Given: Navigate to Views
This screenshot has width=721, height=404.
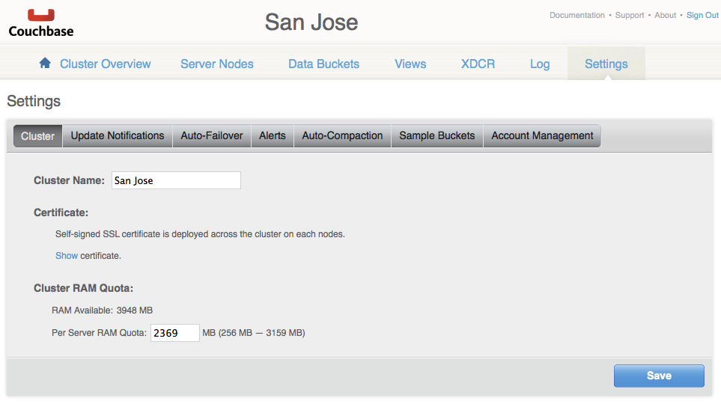Looking at the screenshot, I should 410,64.
